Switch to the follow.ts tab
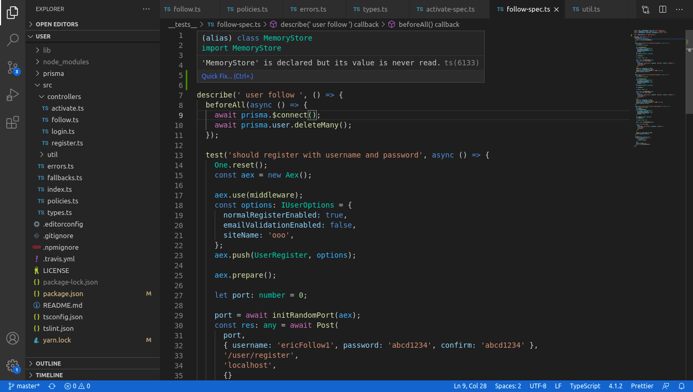This screenshot has width=693, height=392. coord(189,9)
